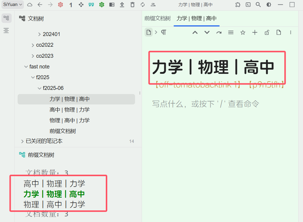Click the number 1 toolbar icon
Image resolution: width=303 pixels, height=222 pixels.
click(71, 5)
